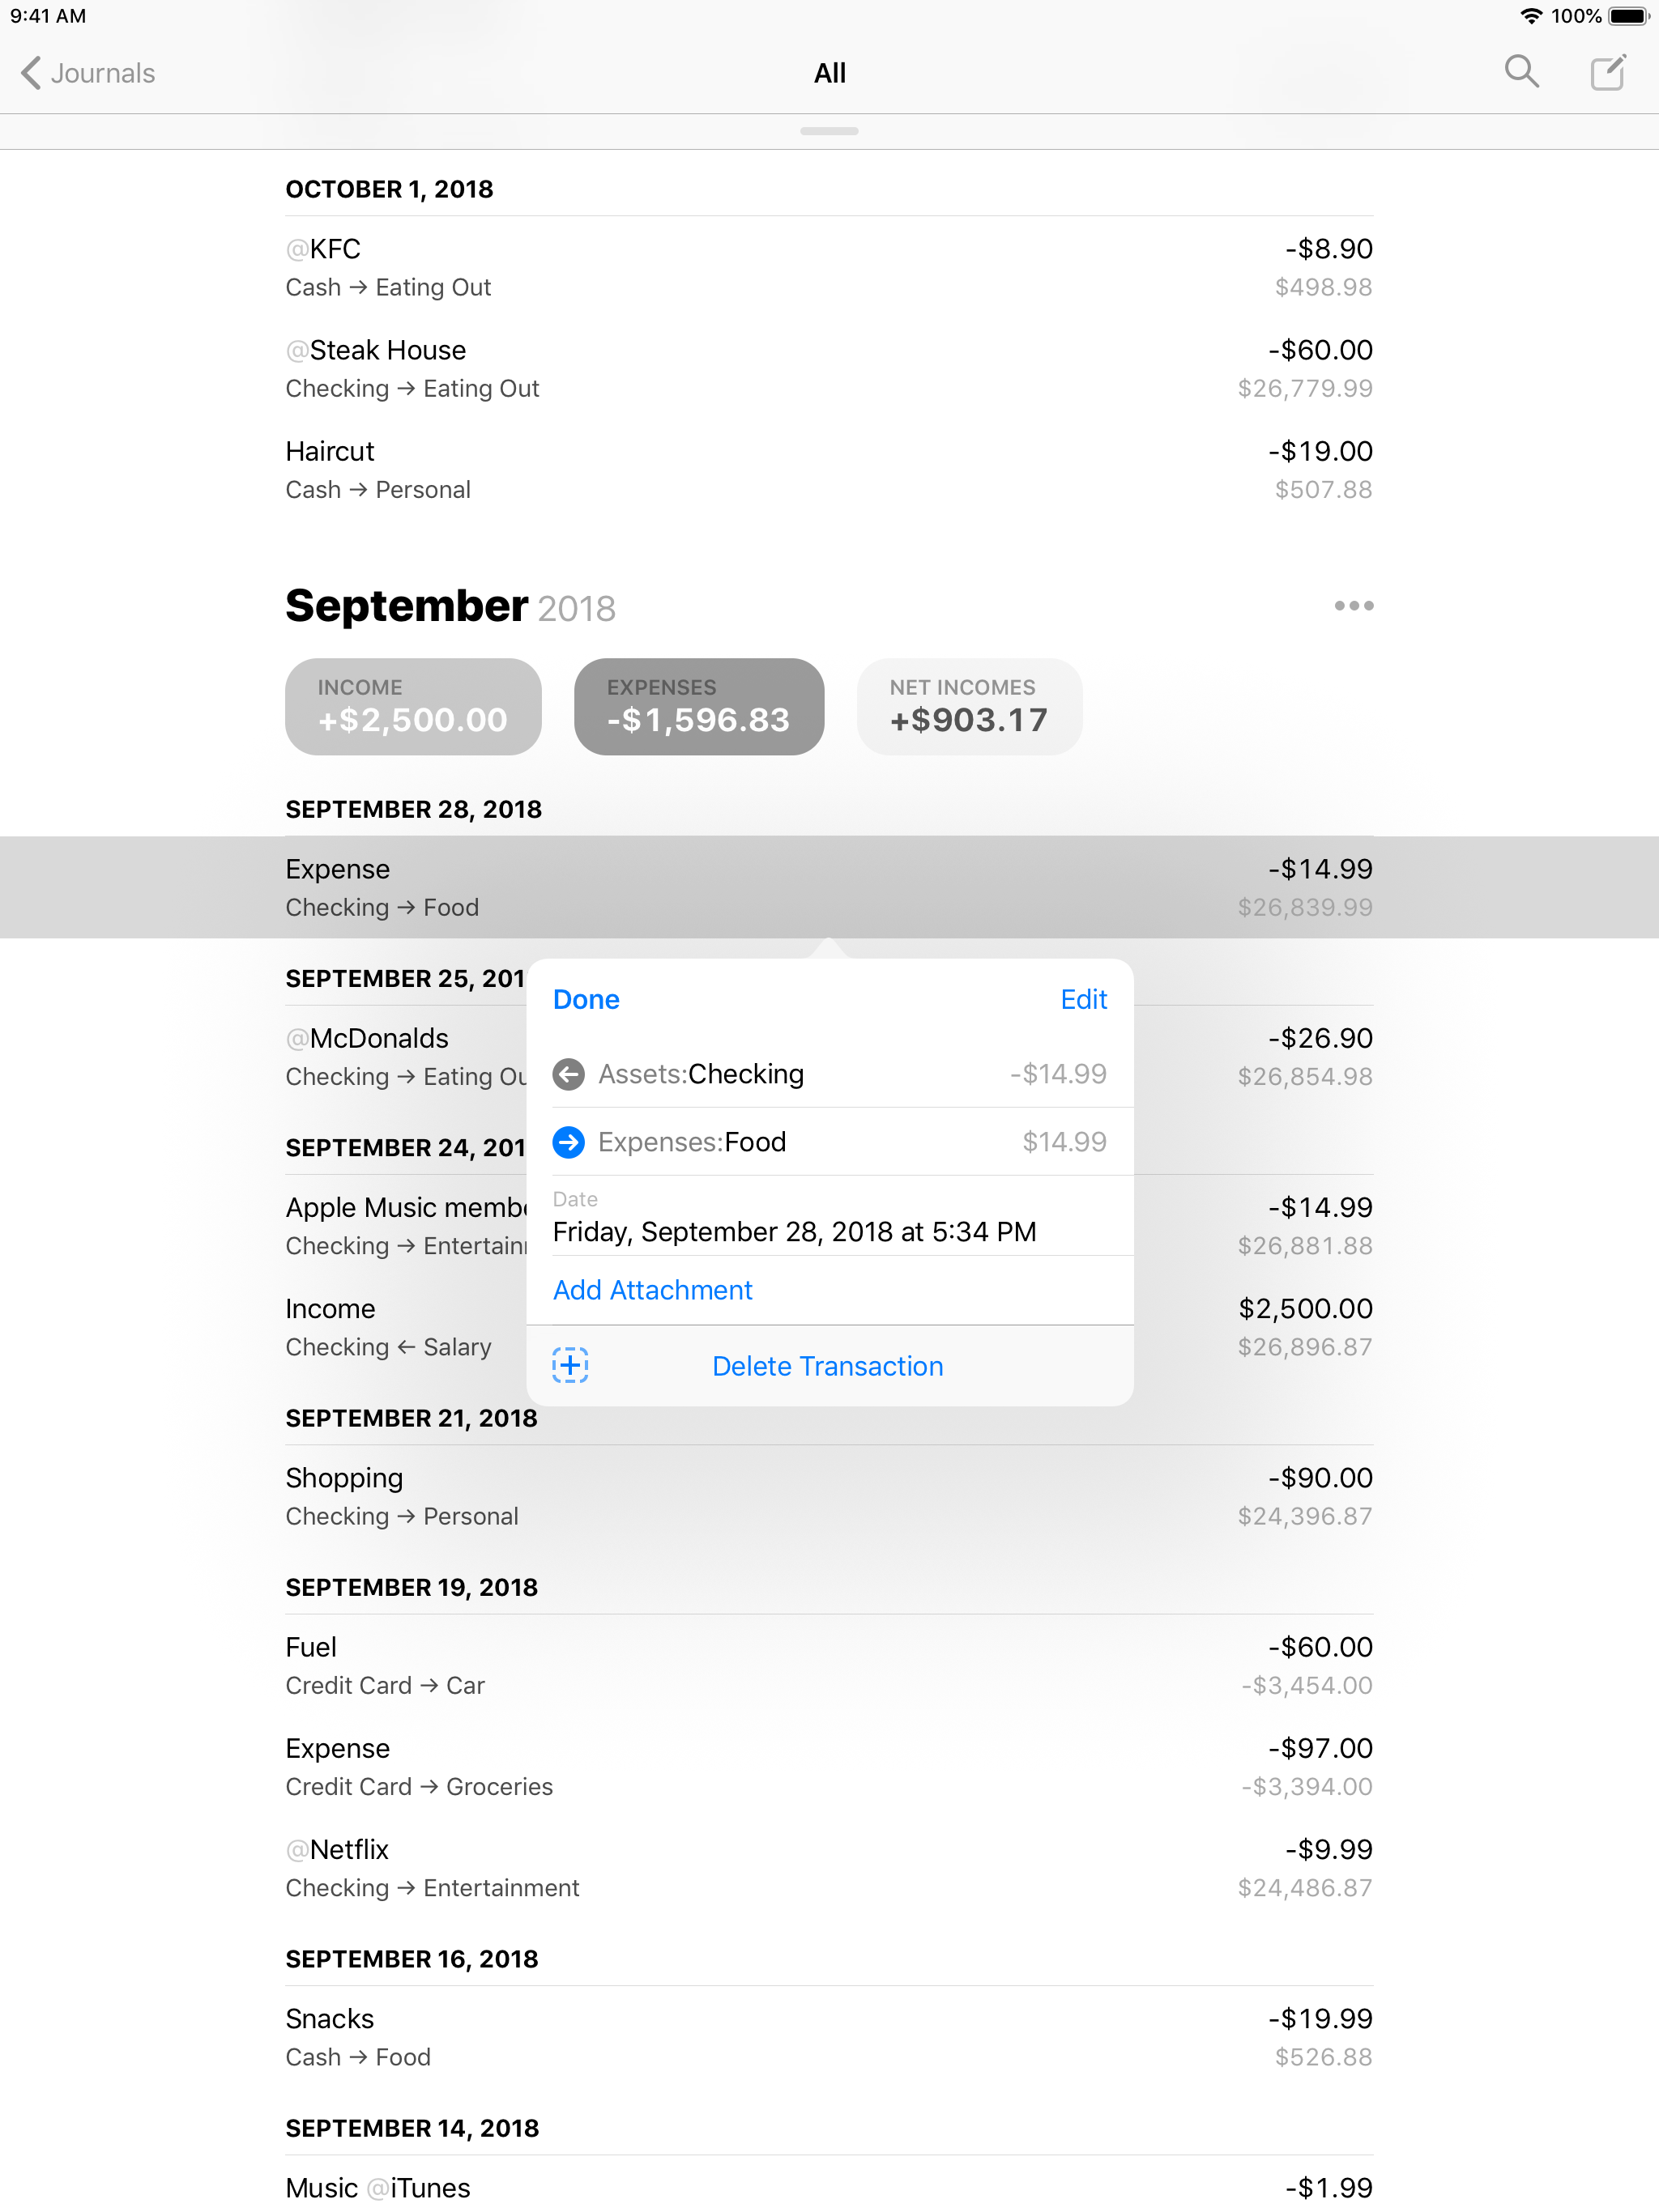The image size is (1659, 2212).
Task: Open Add Attachment
Action: 652,1290
